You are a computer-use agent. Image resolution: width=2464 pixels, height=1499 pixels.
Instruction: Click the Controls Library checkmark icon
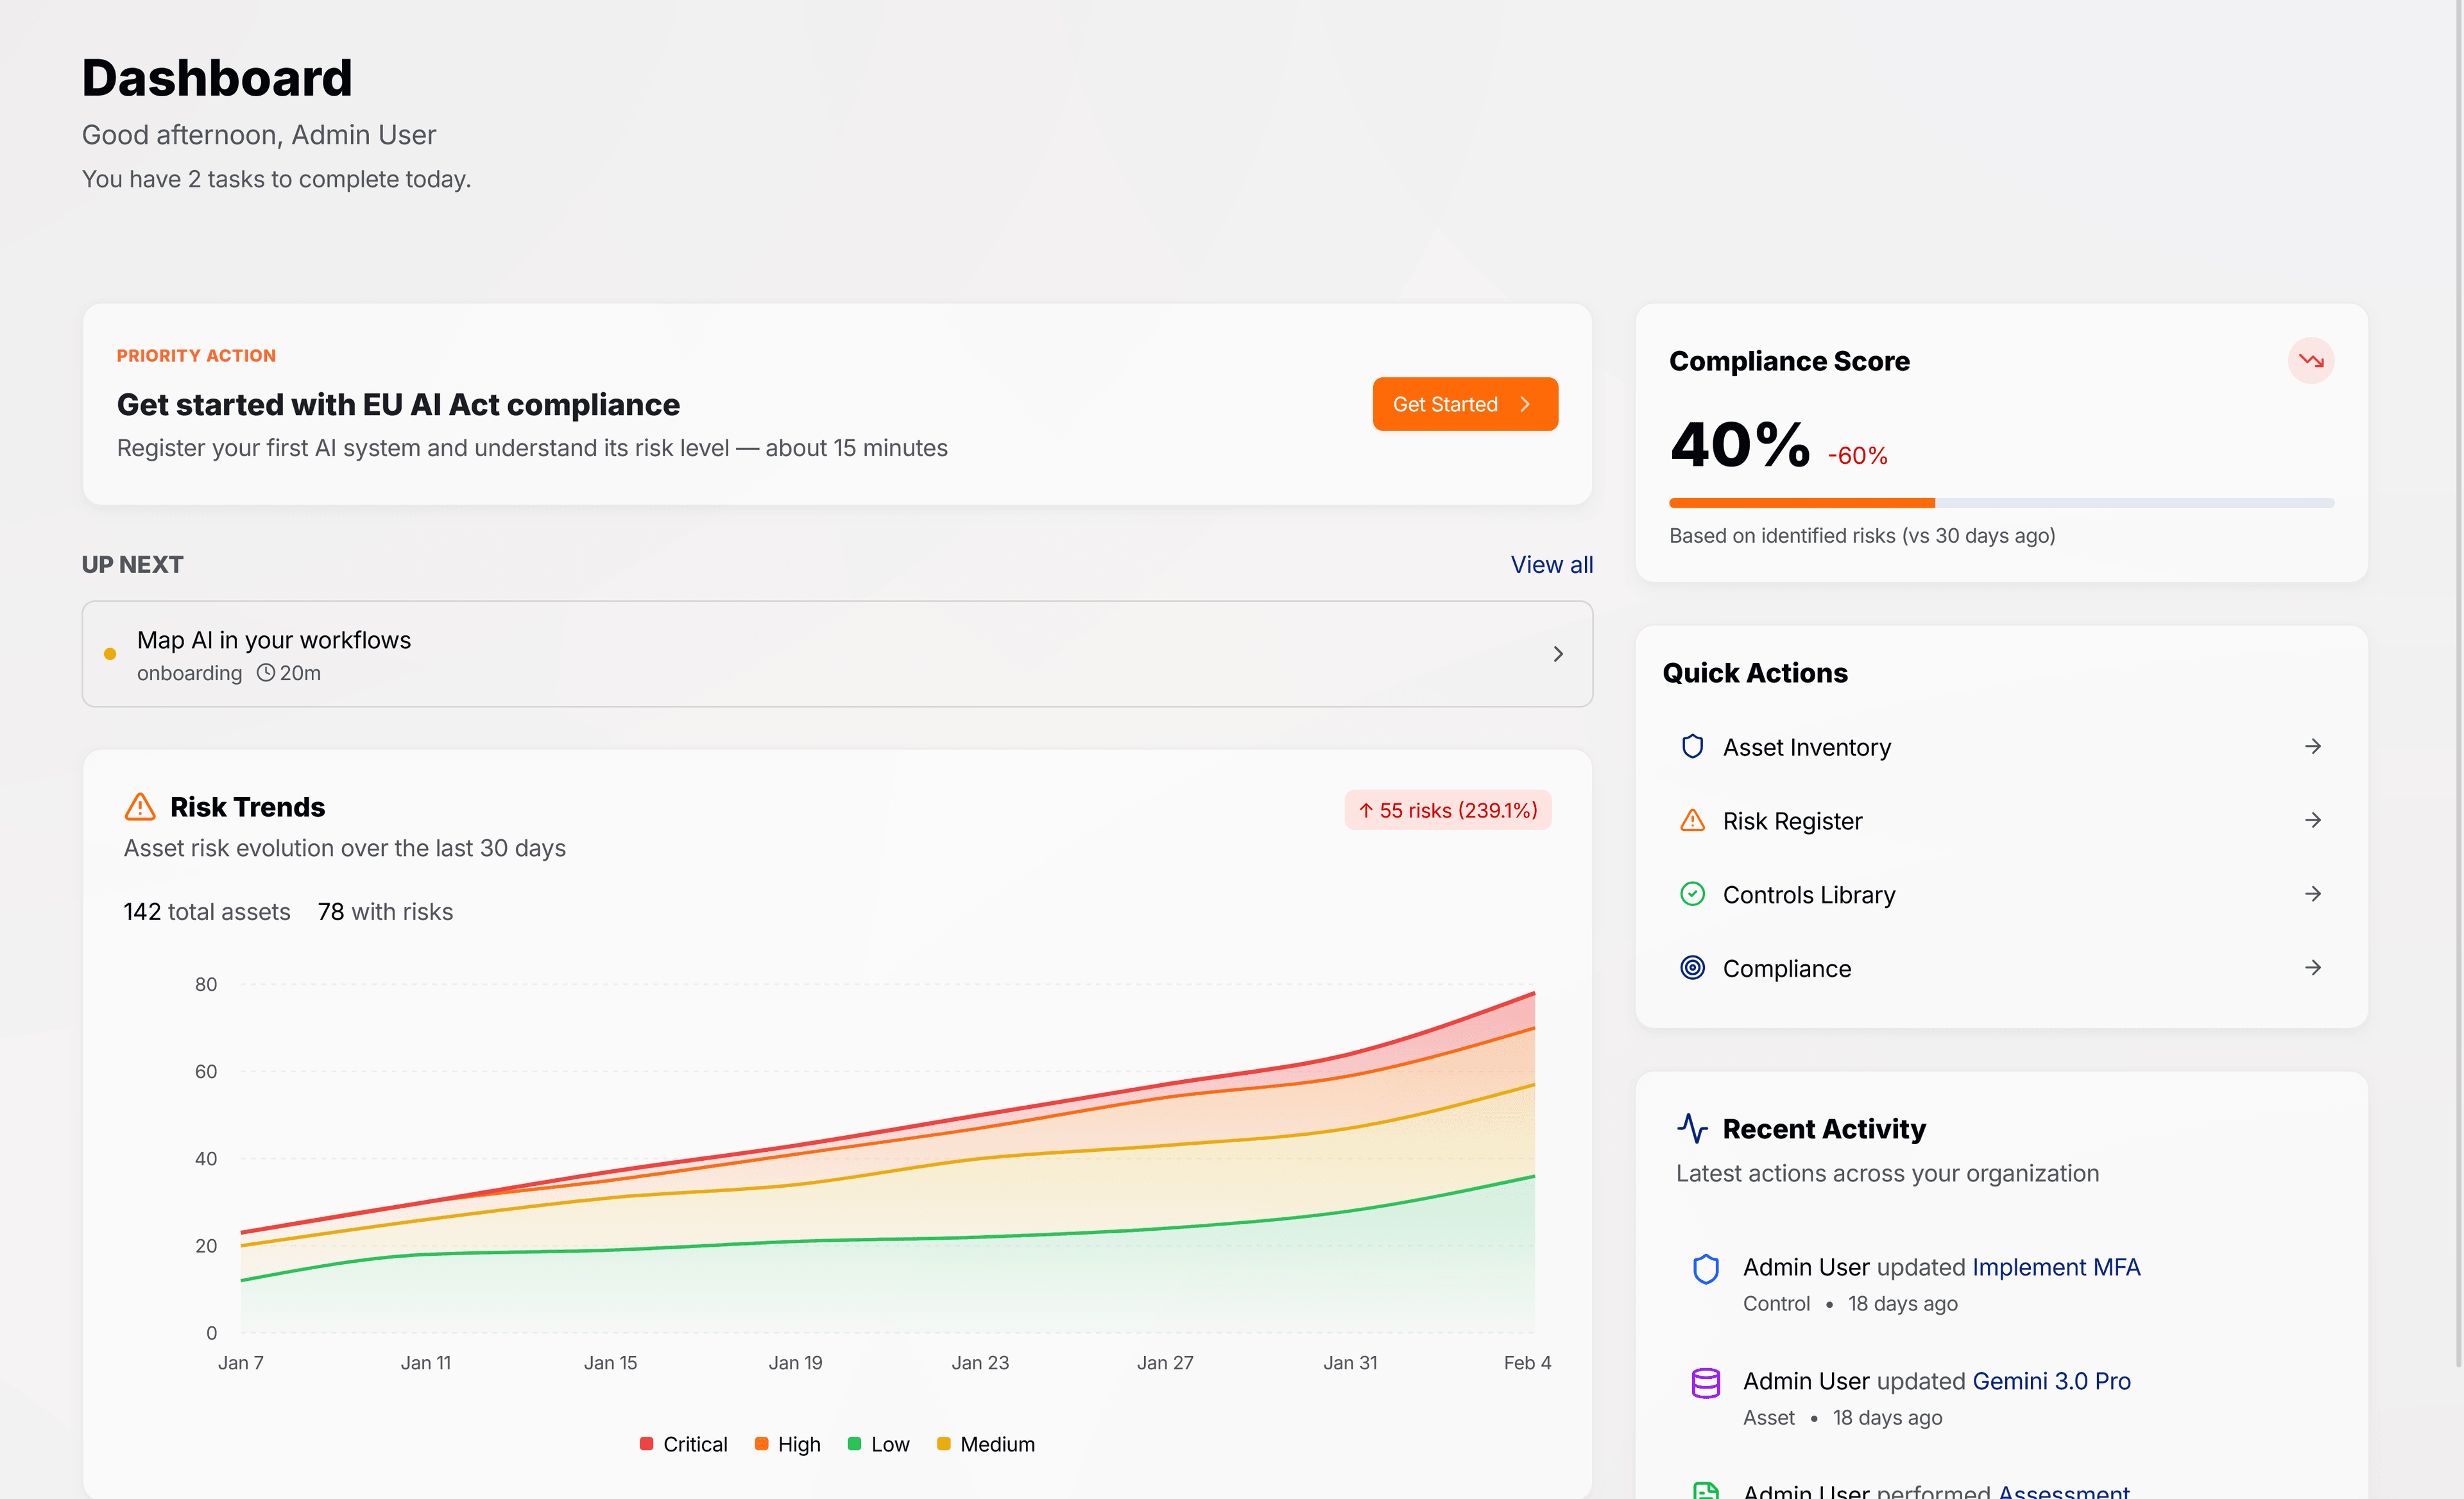1692,894
